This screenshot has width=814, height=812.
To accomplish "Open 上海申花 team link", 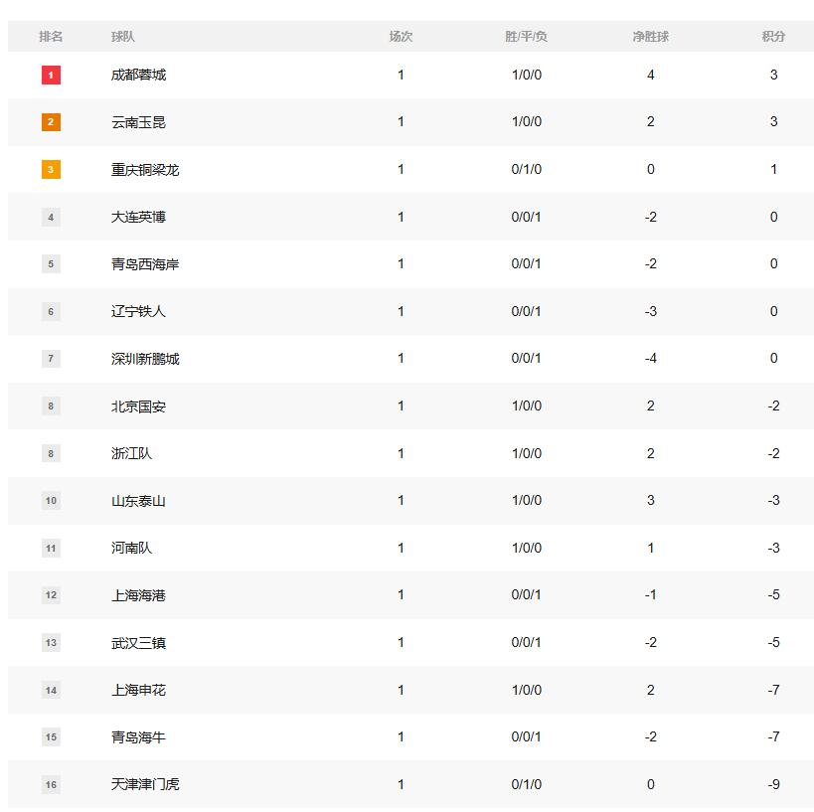I will pos(138,690).
